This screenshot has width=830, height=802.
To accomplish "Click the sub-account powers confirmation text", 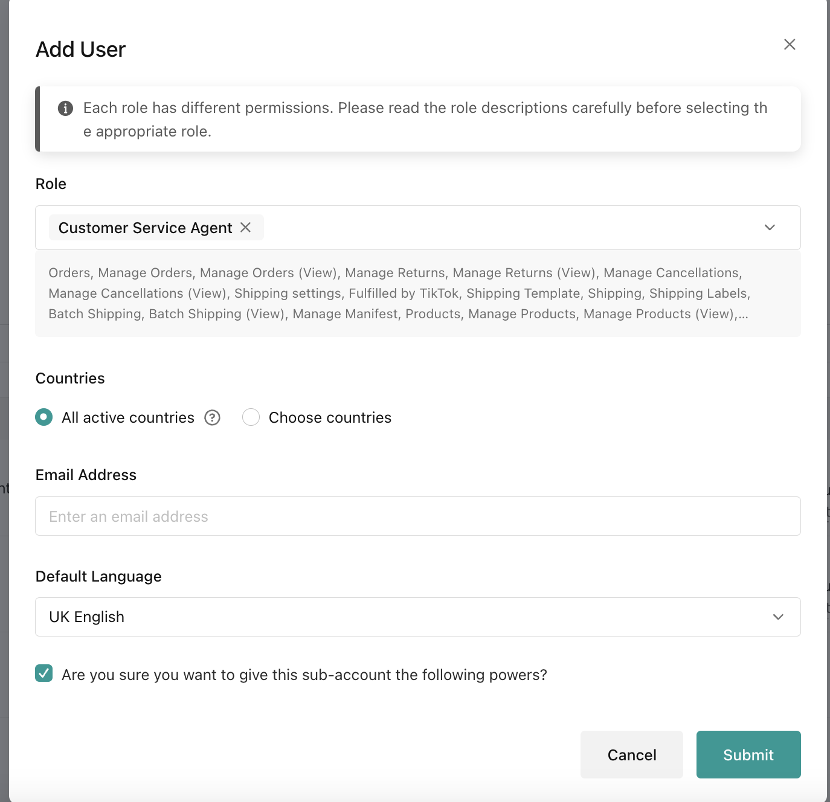I will (304, 675).
